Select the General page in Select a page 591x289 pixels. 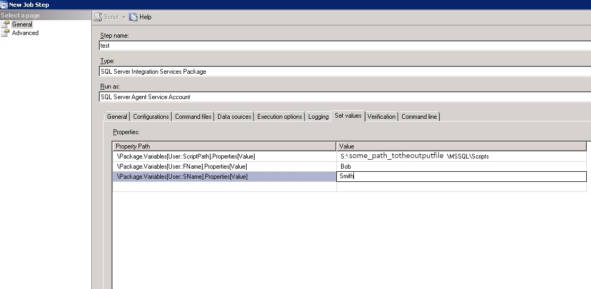click(x=22, y=24)
